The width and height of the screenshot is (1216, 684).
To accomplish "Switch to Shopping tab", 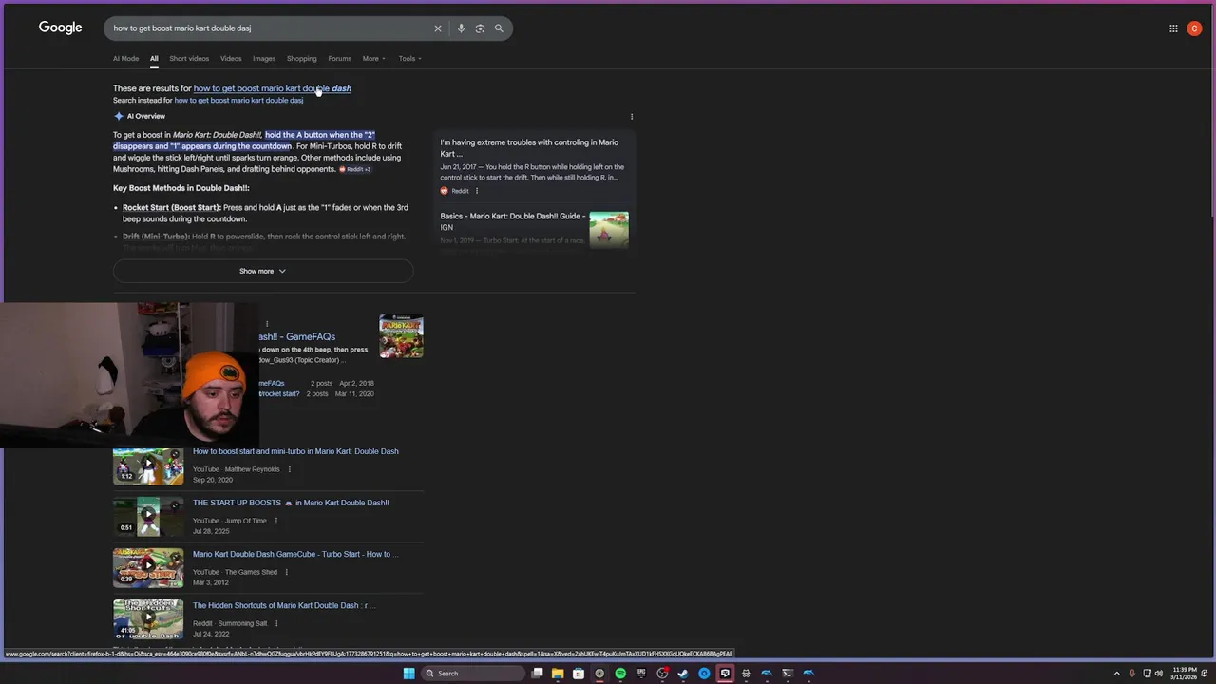I will pos(302,59).
